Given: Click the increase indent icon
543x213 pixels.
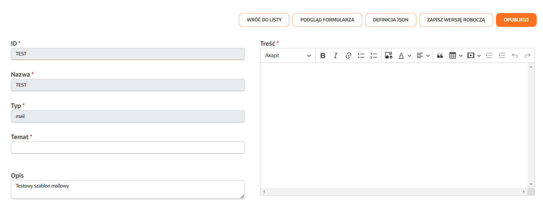Looking at the screenshot, I should 489,56.
